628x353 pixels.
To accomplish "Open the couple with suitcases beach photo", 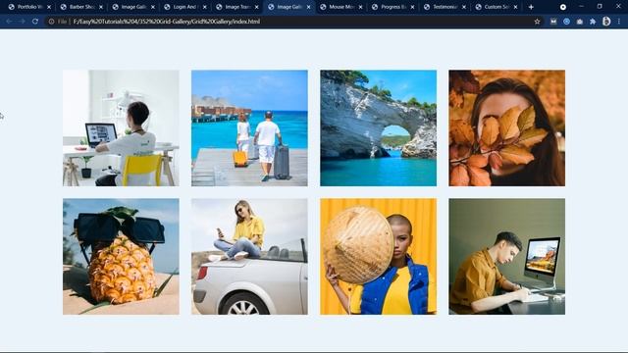I will pos(249,128).
